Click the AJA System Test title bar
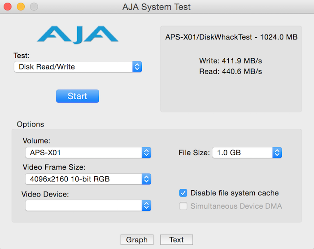 tap(157, 7)
